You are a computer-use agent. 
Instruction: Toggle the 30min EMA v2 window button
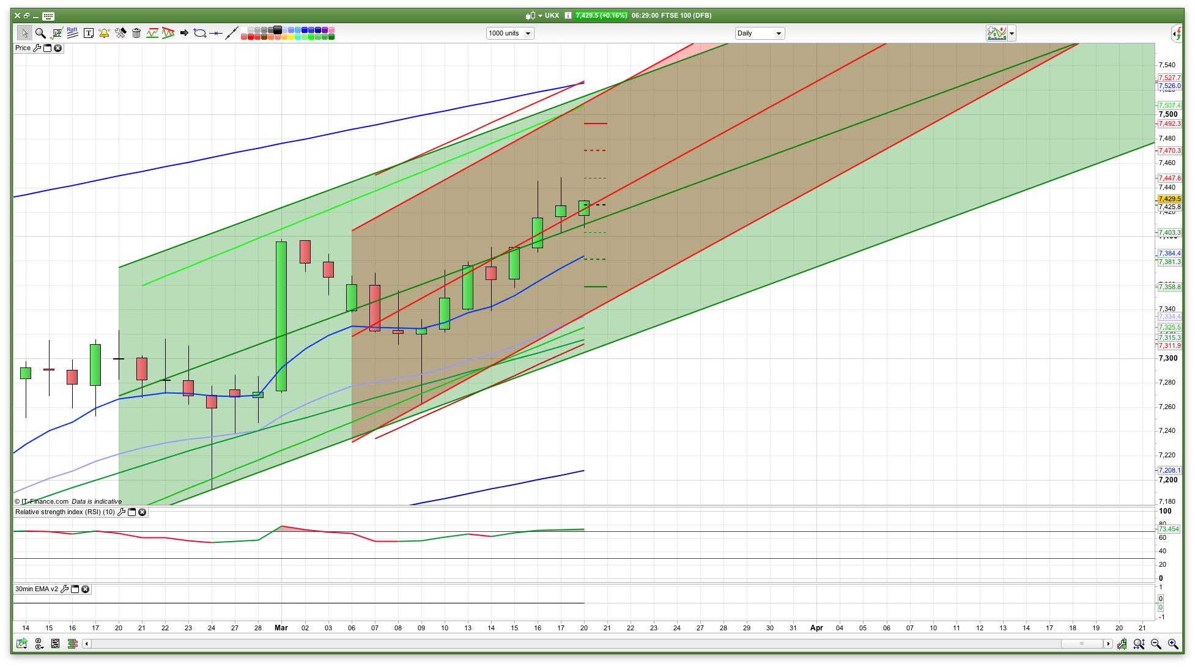[75, 589]
